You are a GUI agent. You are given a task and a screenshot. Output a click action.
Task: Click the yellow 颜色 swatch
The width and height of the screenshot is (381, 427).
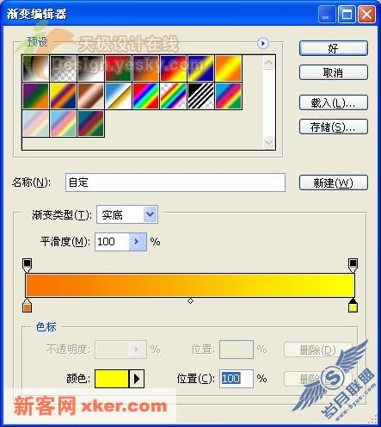[x=112, y=379]
